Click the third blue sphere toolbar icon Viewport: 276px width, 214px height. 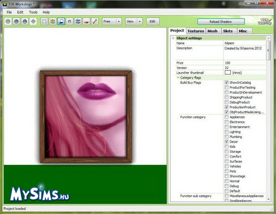point(25,22)
